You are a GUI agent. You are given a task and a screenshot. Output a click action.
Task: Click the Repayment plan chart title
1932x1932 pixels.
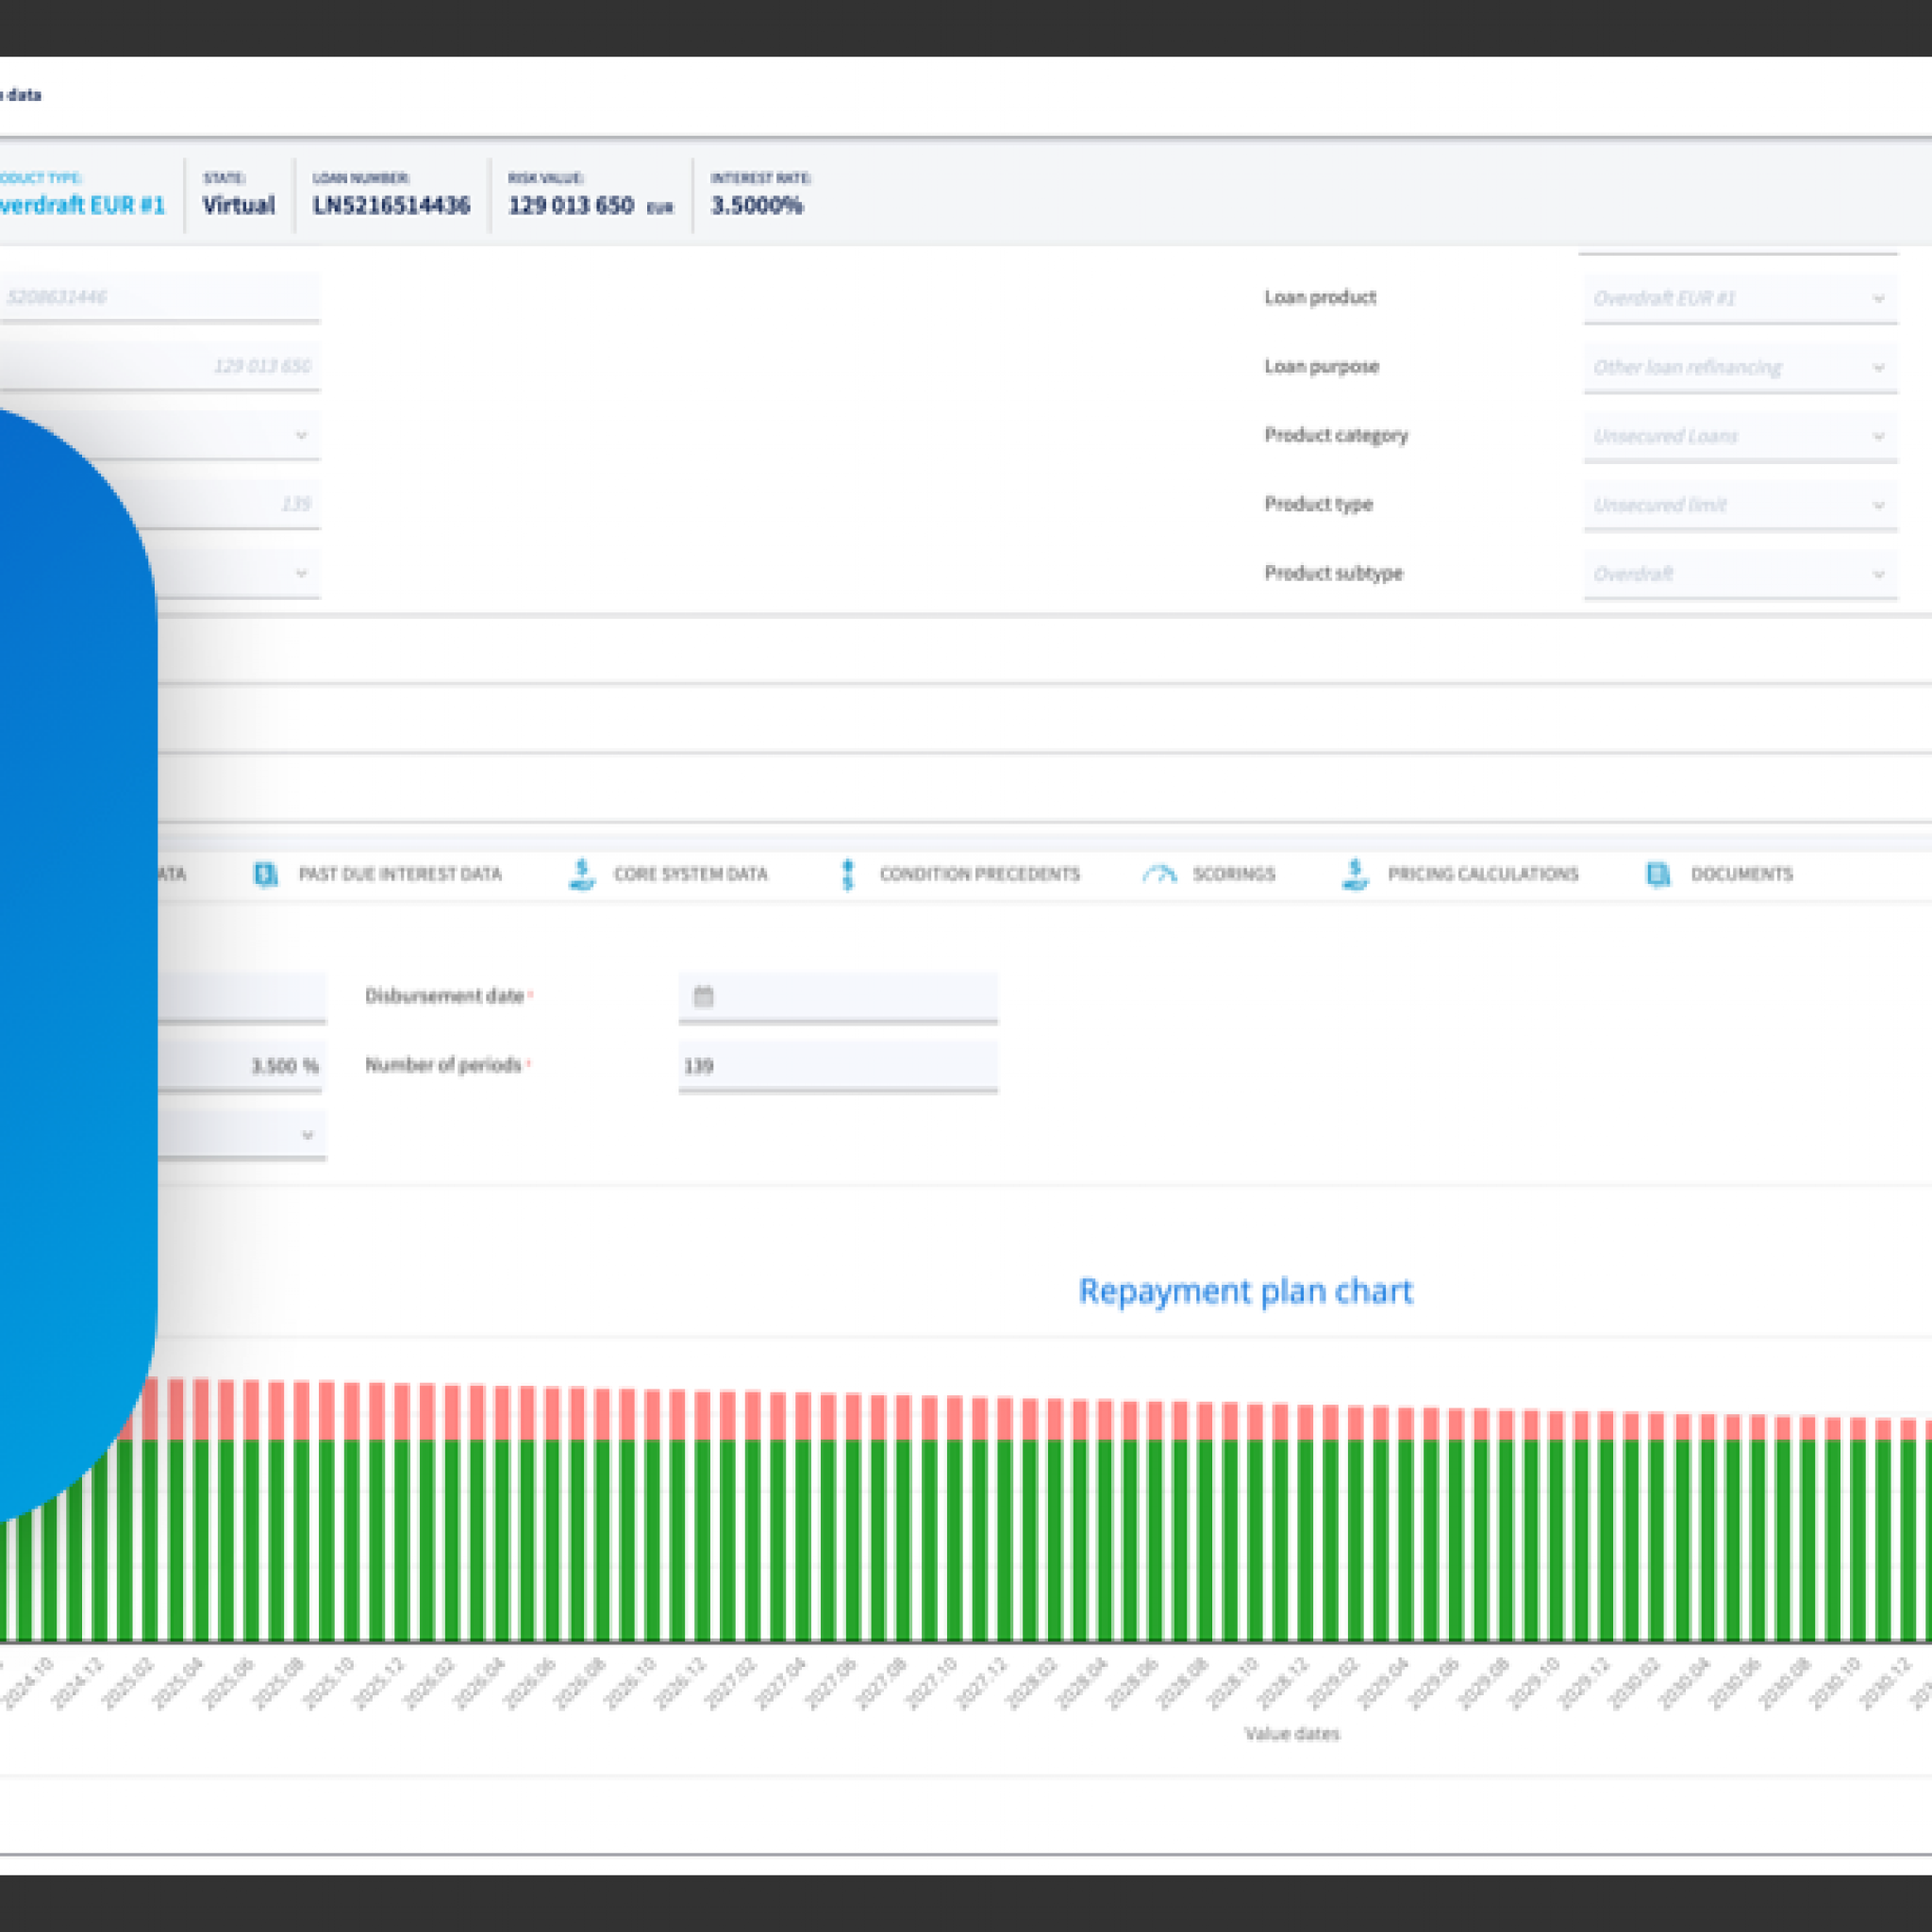click(1245, 1291)
